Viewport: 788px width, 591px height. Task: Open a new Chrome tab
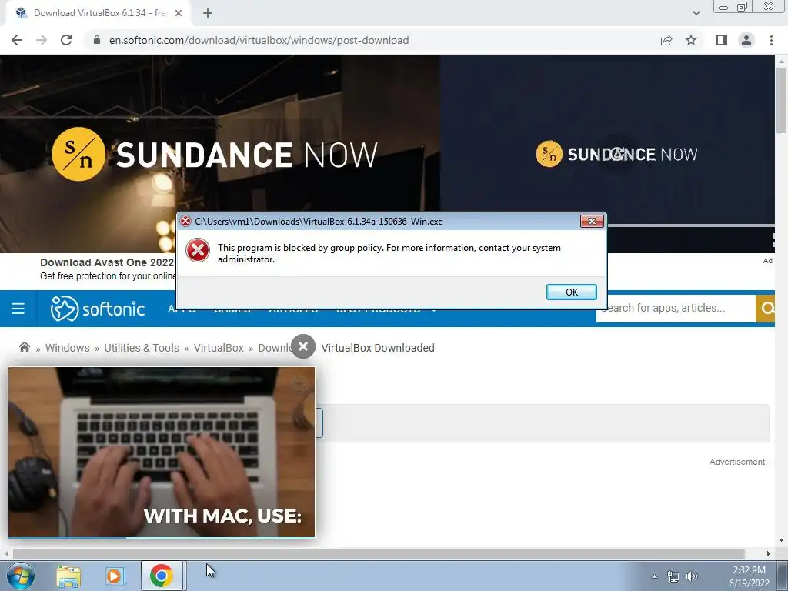coord(208,14)
